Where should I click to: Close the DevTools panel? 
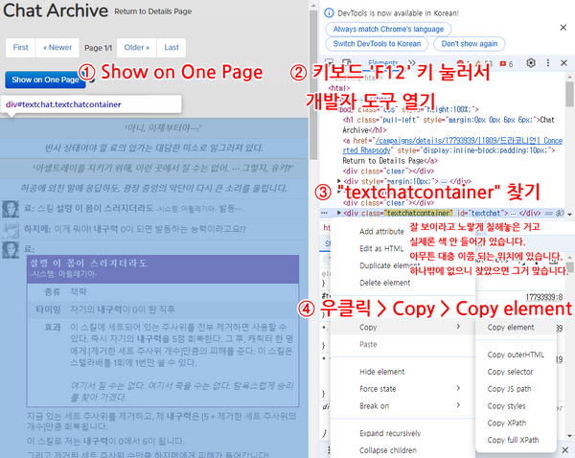[x=563, y=63]
